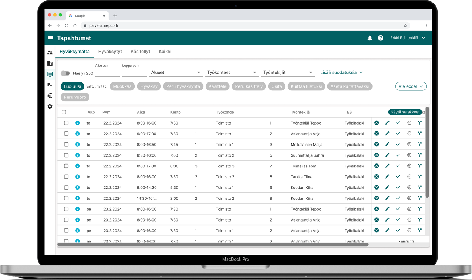
Task: Select all rows with header checkbox
Action: click(x=64, y=112)
